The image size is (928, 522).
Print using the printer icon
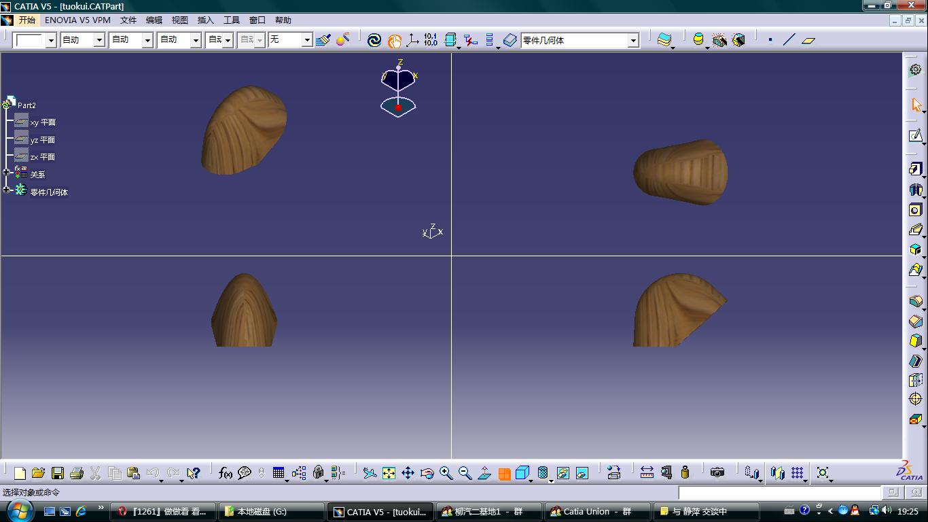(77, 473)
